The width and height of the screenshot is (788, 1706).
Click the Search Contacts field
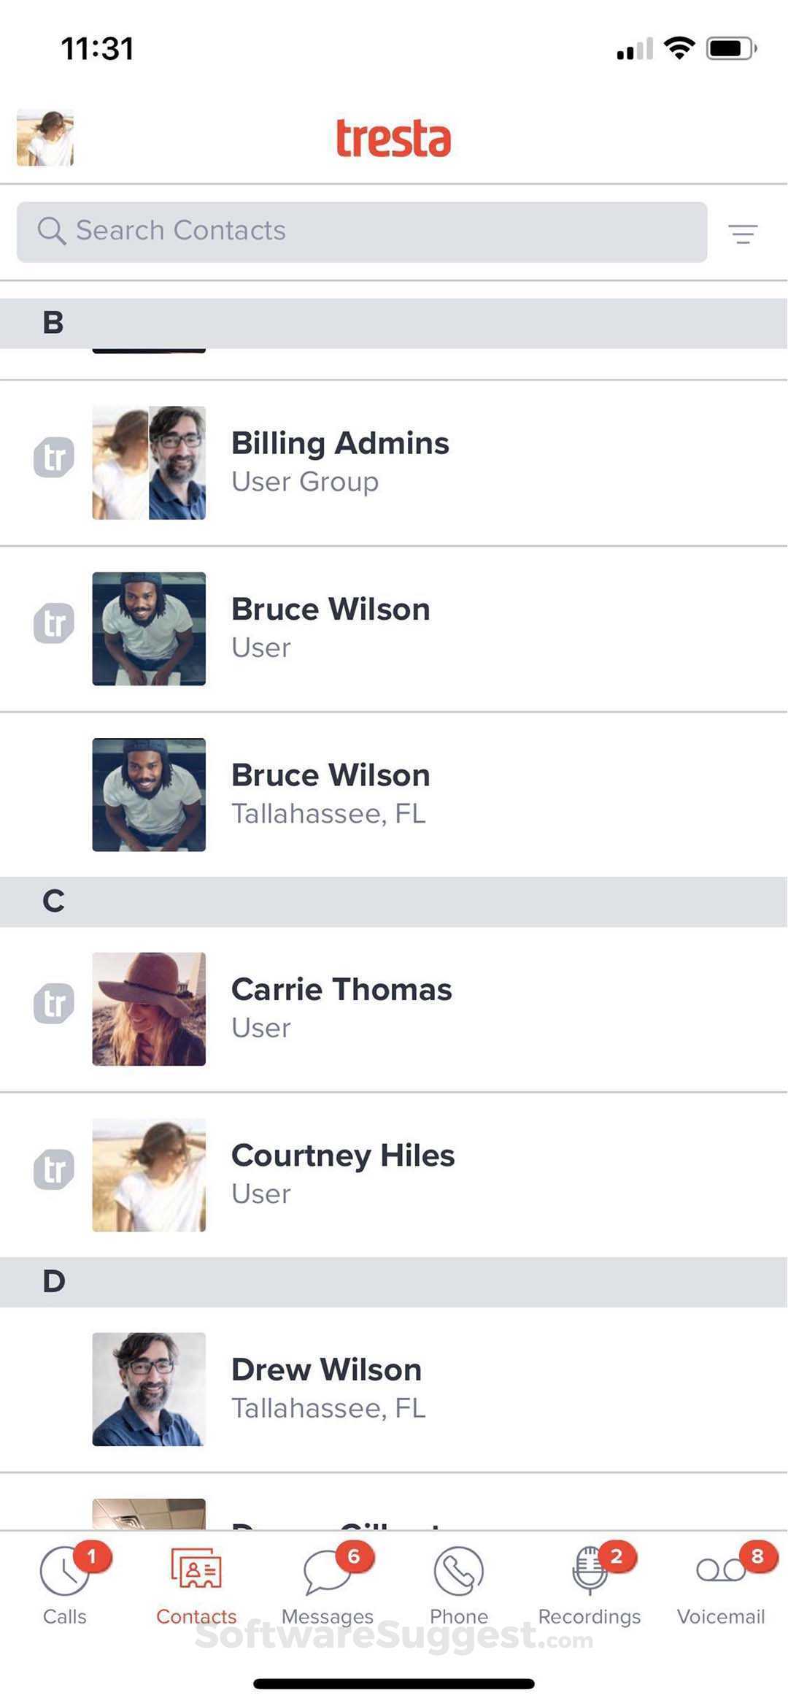362,231
